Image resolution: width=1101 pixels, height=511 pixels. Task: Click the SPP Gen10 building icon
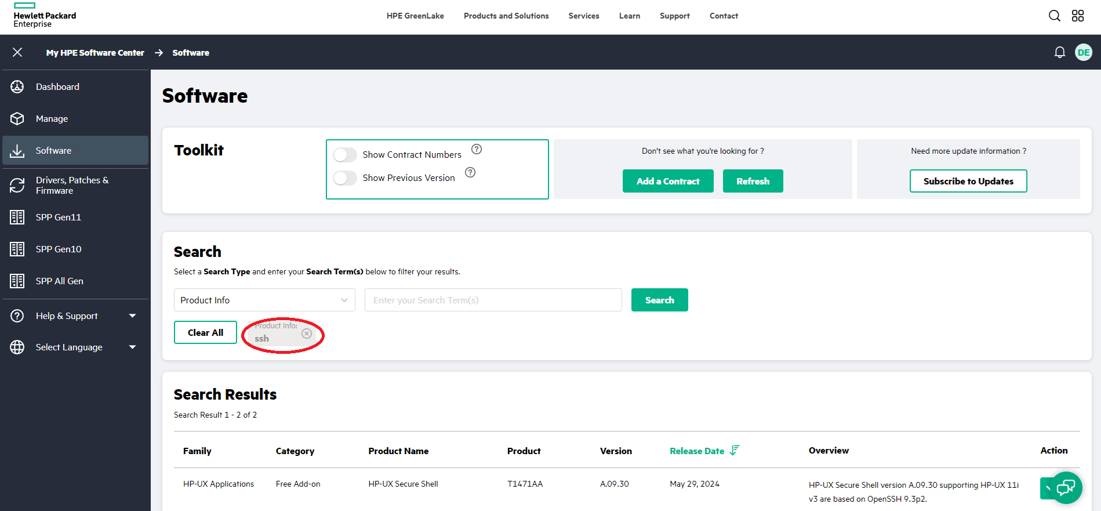pos(17,249)
